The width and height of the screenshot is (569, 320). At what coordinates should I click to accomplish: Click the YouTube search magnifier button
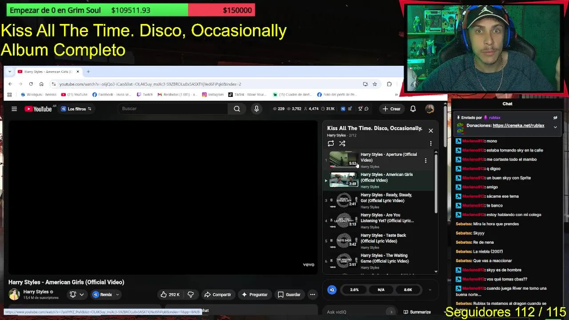tap(237, 109)
